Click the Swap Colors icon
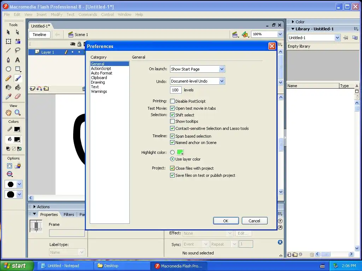 click(19, 149)
